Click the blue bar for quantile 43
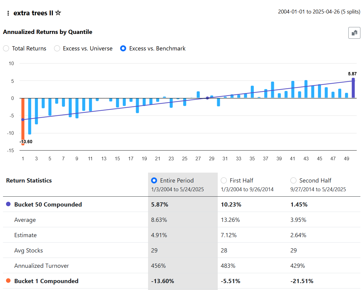This screenshot has height=290, width=364. 306,89
